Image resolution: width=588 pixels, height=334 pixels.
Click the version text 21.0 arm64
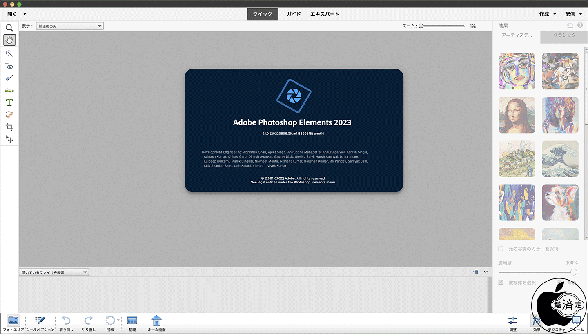point(293,134)
